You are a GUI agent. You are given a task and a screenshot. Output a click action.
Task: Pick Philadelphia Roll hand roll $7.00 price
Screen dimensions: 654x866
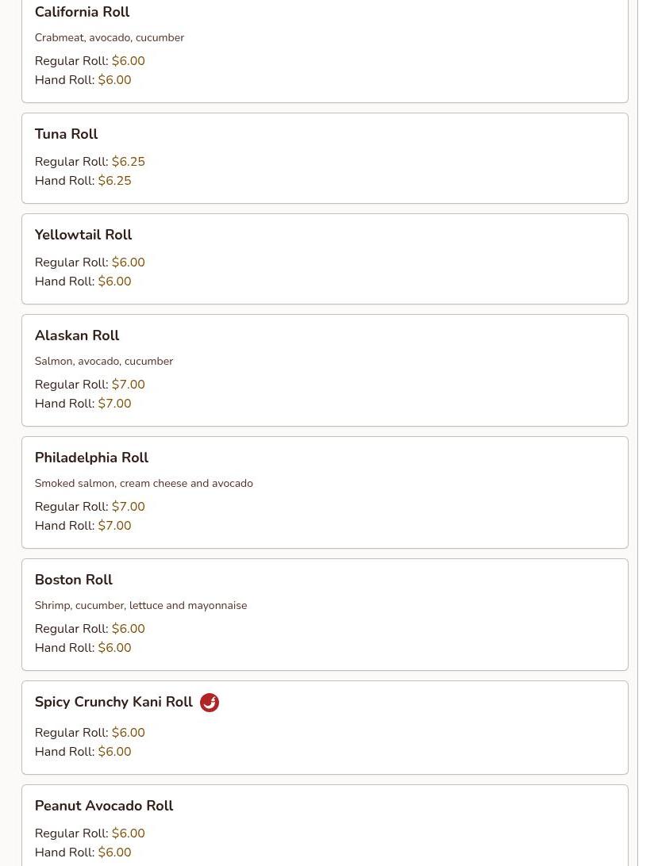click(114, 526)
